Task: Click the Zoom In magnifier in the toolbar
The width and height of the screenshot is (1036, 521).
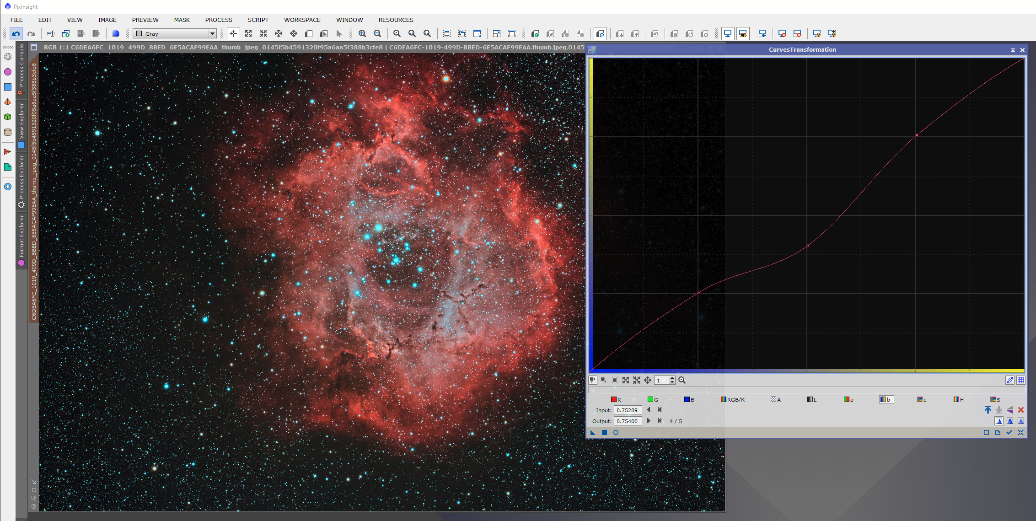Action: tap(362, 33)
